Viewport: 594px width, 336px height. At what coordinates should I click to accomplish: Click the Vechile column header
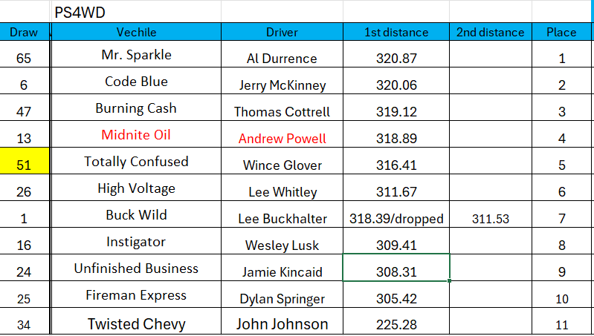coord(136,32)
